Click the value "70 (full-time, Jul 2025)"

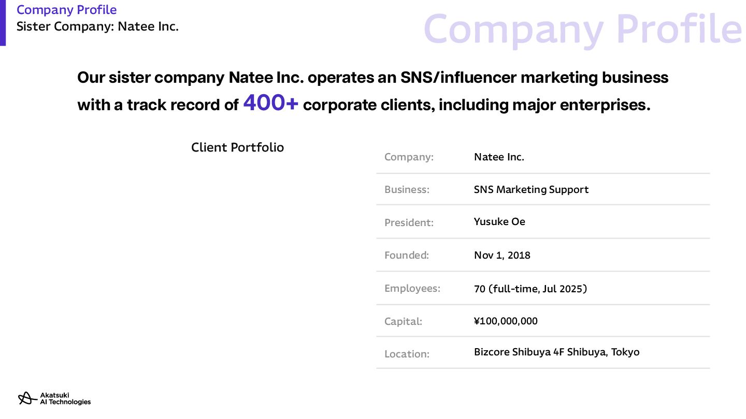pyautogui.click(x=530, y=289)
